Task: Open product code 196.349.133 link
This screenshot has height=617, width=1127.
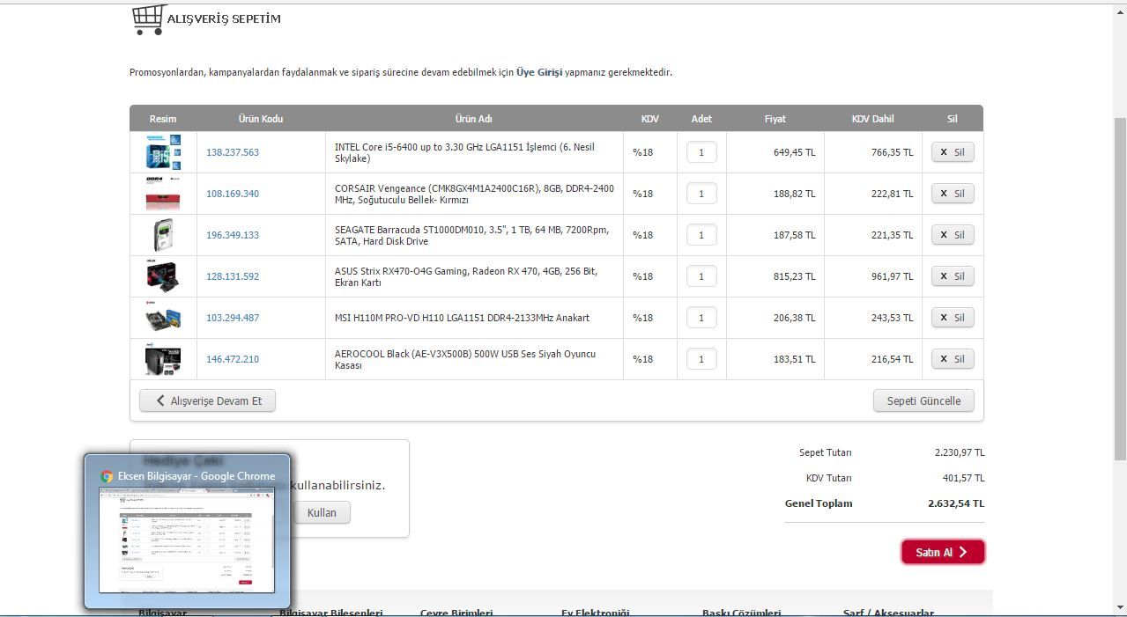Action: point(233,235)
